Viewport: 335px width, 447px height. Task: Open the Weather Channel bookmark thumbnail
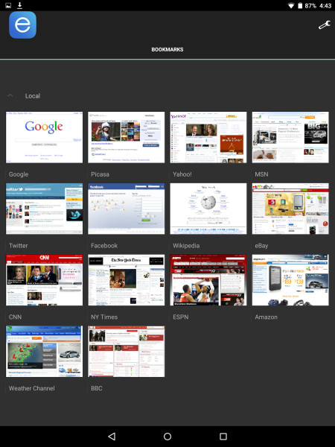(45, 351)
